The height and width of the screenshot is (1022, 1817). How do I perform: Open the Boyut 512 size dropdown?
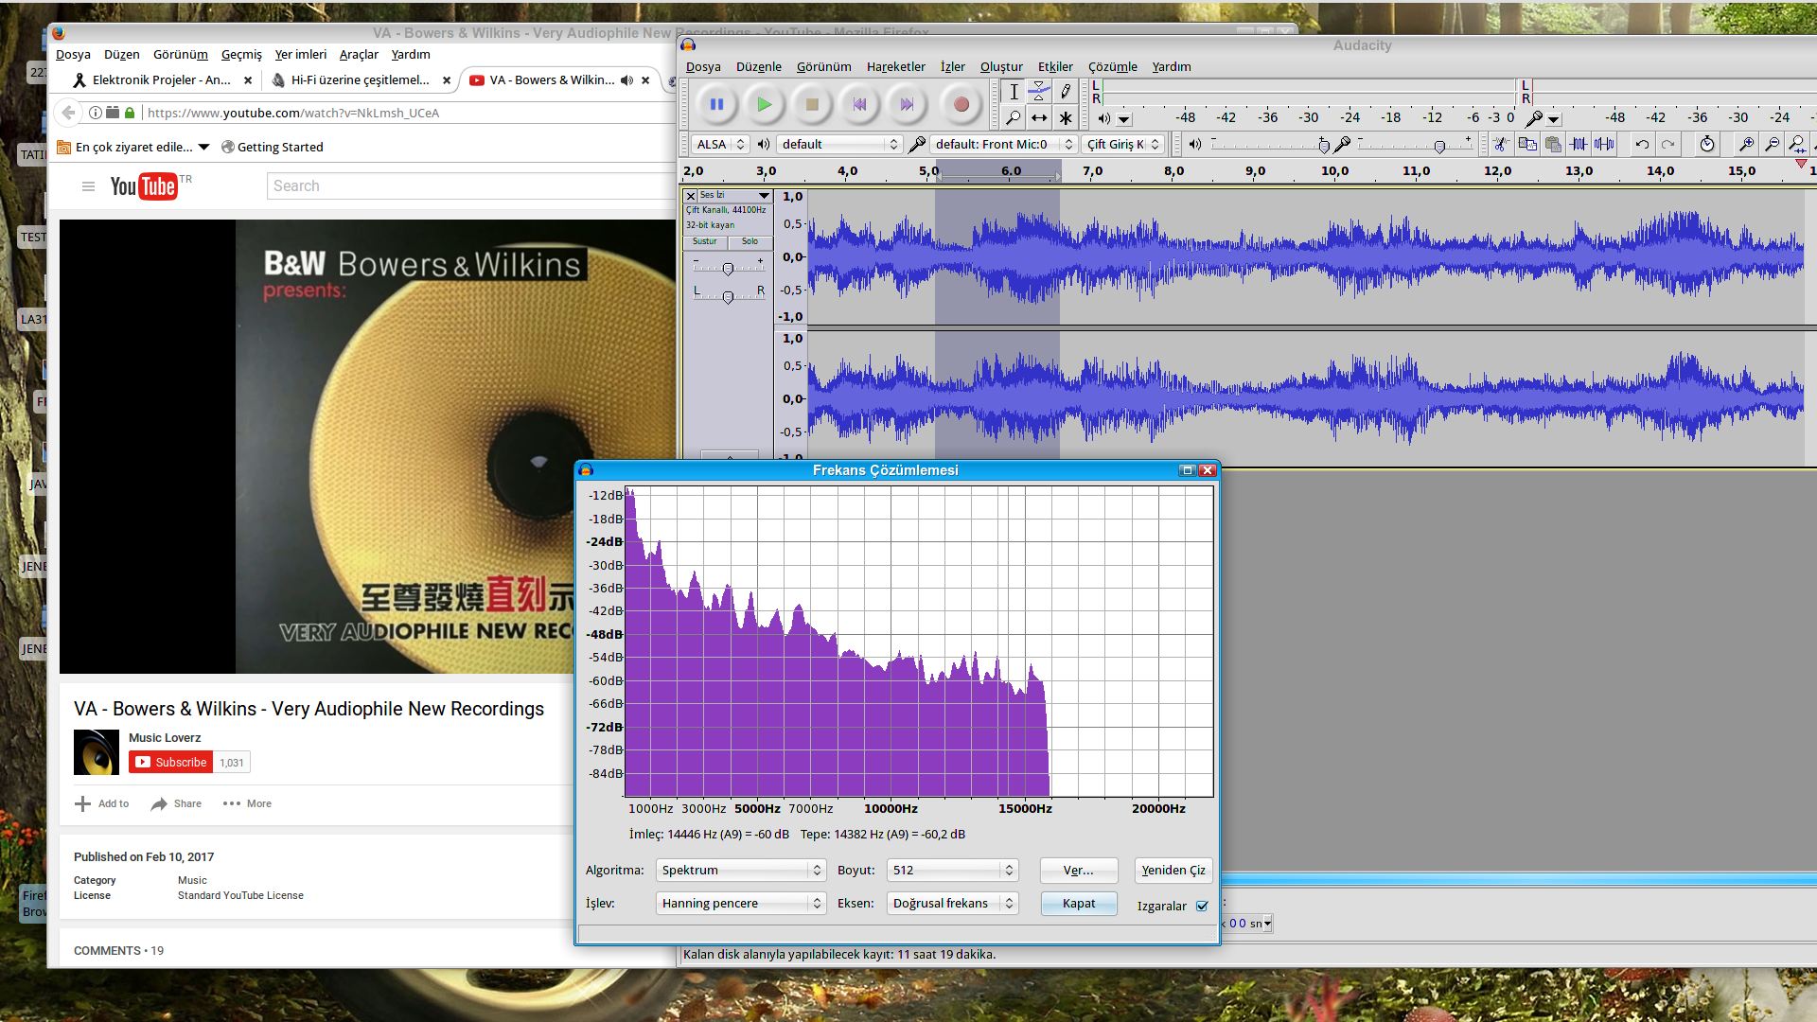[952, 870]
